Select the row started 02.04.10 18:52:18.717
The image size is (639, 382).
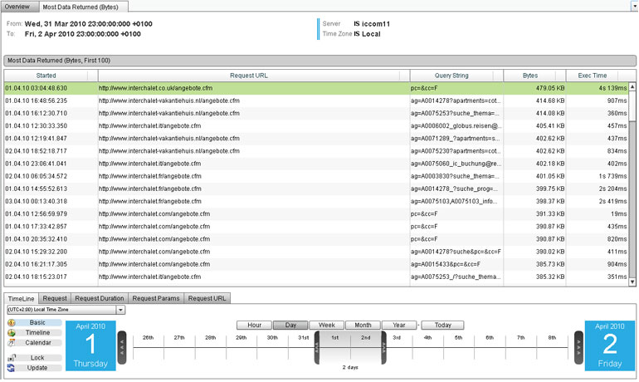click(316, 151)
